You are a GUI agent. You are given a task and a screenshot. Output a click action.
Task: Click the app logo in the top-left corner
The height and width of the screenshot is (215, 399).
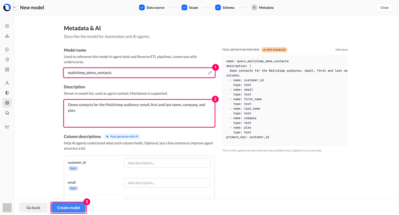pyautogui.click(x=7, y=7)
